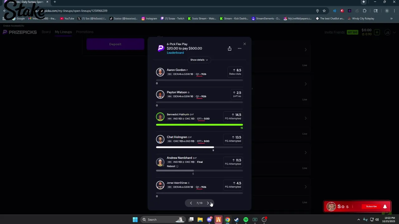399x224 pixels.
Task: Open Spotify from the taskbar
Action: point(246,220)
